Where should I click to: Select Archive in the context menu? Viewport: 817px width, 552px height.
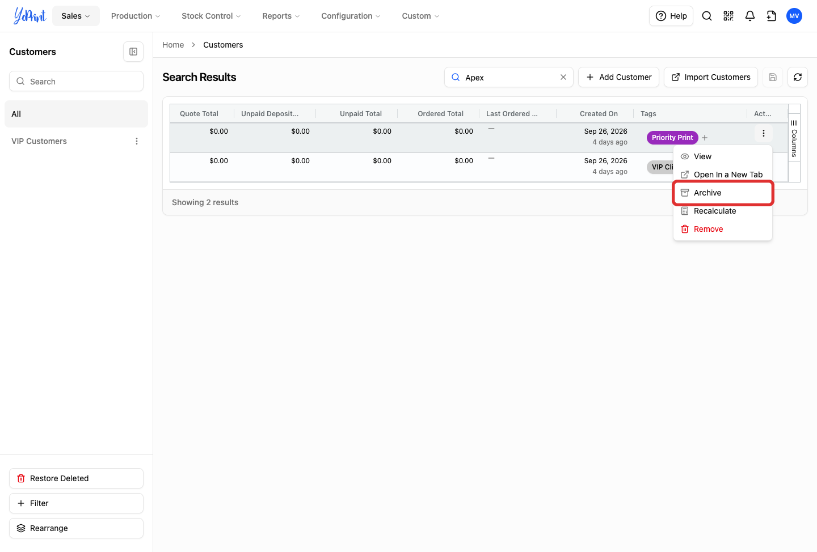pos(723,193)
